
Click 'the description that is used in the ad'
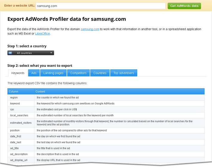58,154
